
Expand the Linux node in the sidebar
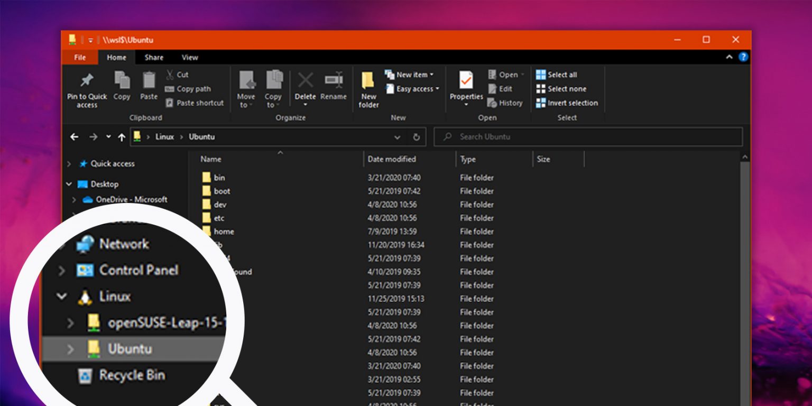click(61, 297)
